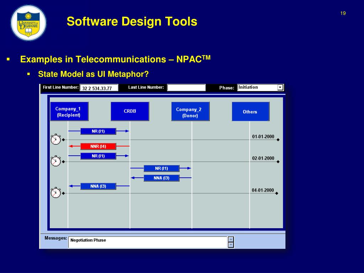Click the NR (I1) message from CRDB to Company_2
This screenshot has height=273, width=364.
(x=162, y=168)
